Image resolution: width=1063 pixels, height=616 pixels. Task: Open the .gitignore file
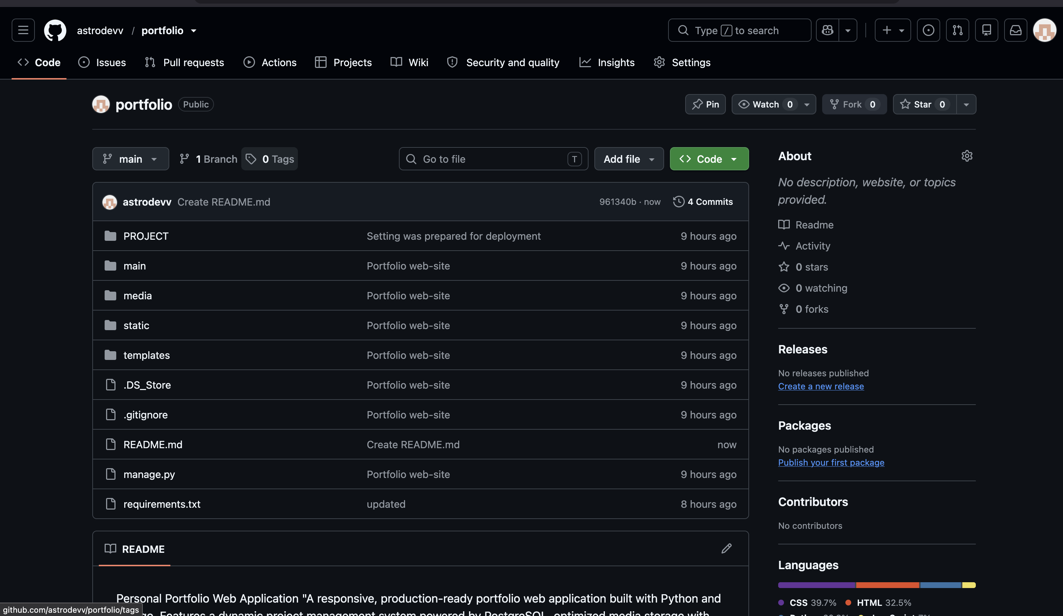(x=145, y=415)
